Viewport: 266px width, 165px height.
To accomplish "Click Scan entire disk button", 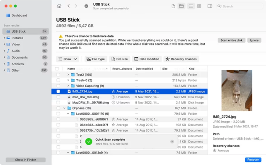I will tap(231, 40).
